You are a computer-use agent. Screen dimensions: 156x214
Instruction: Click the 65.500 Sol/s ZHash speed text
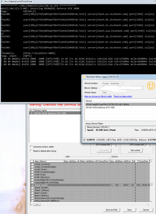[x=106, y=130]
